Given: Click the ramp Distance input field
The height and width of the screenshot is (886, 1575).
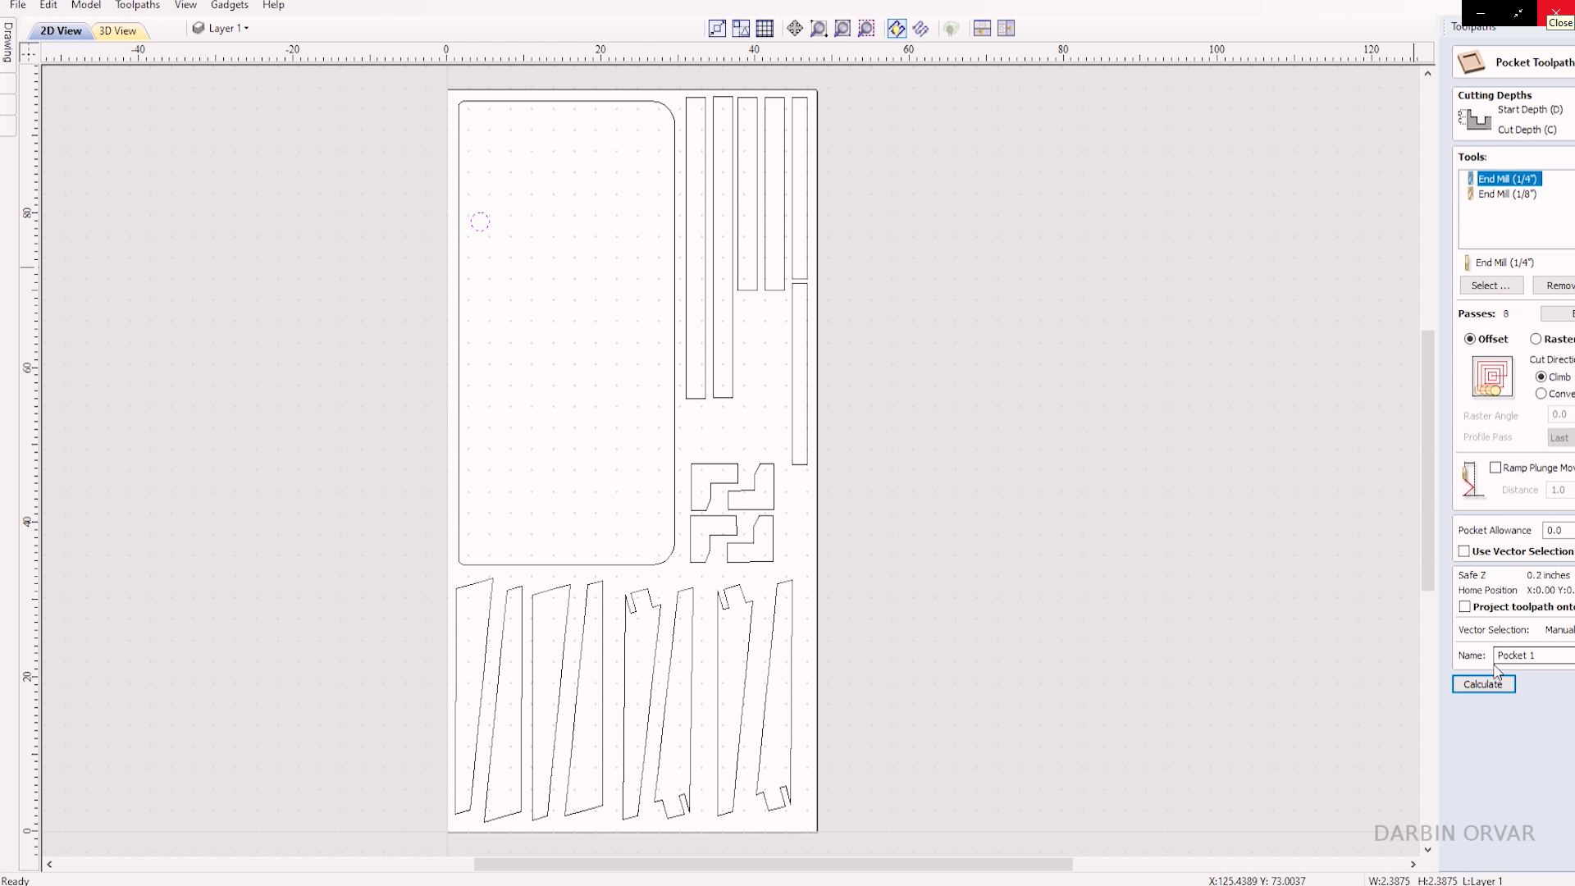Looking at the screenshot, I should (1560, 490).
